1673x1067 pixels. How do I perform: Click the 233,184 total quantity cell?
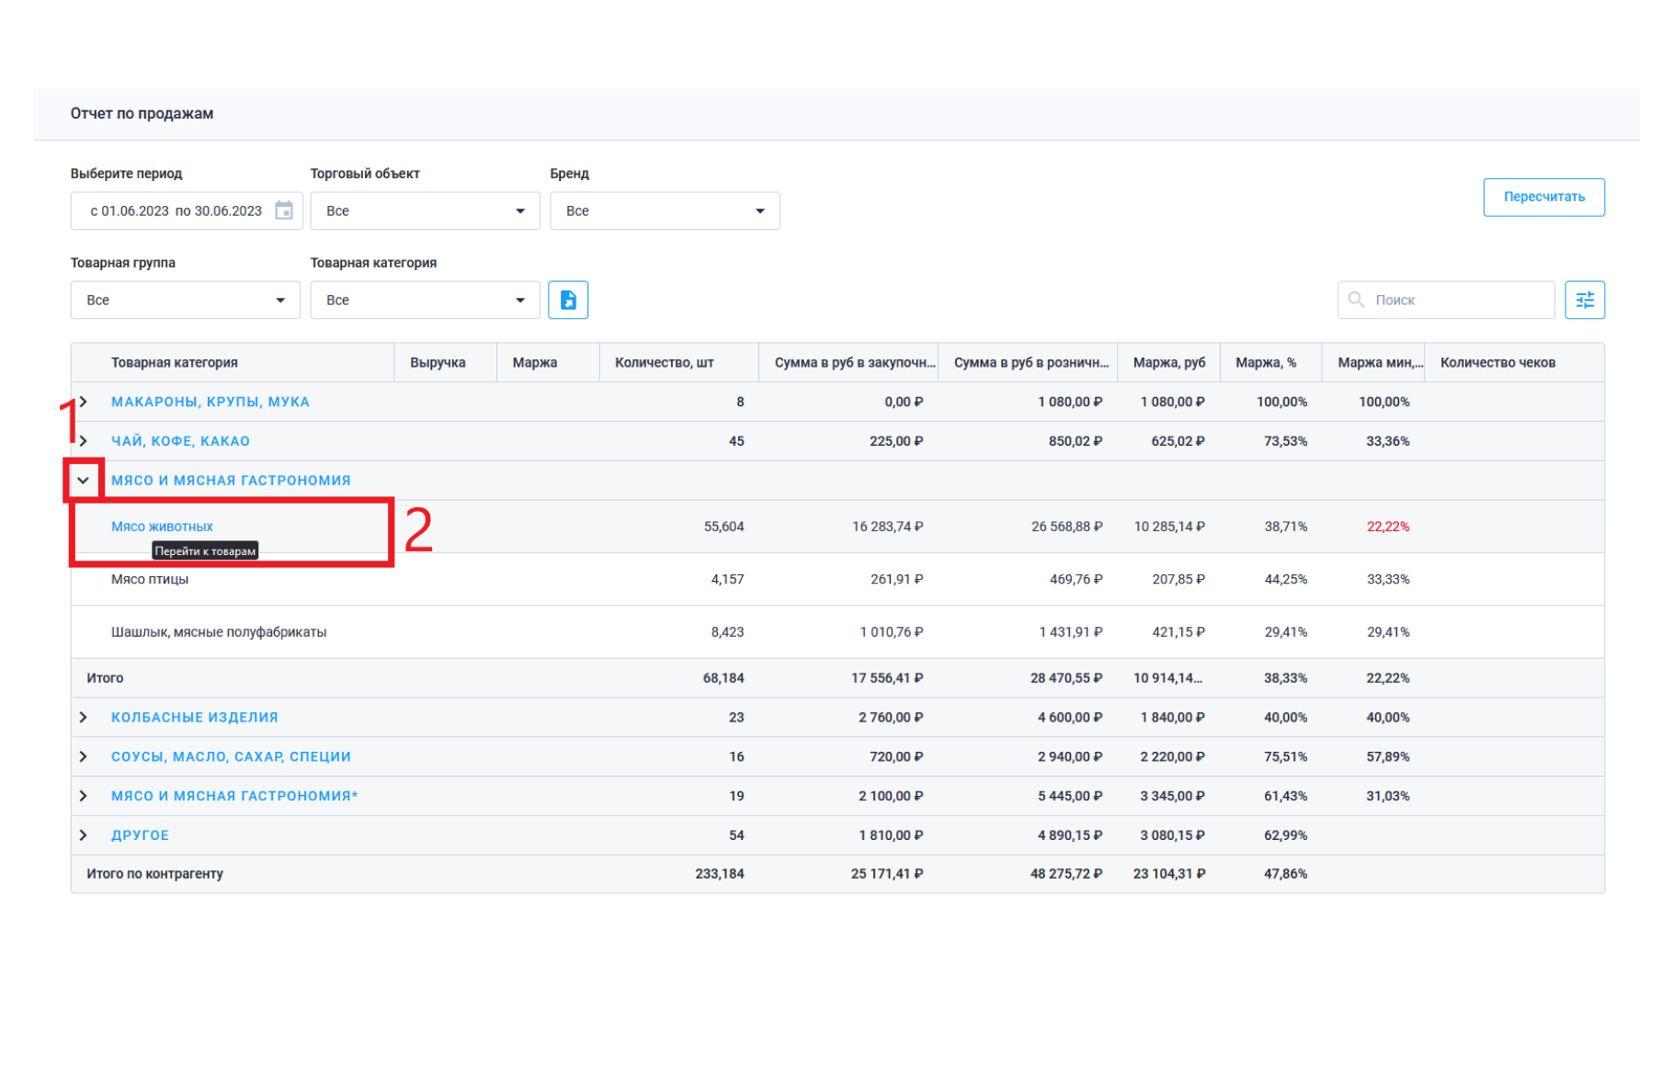[x=720, y=874]
